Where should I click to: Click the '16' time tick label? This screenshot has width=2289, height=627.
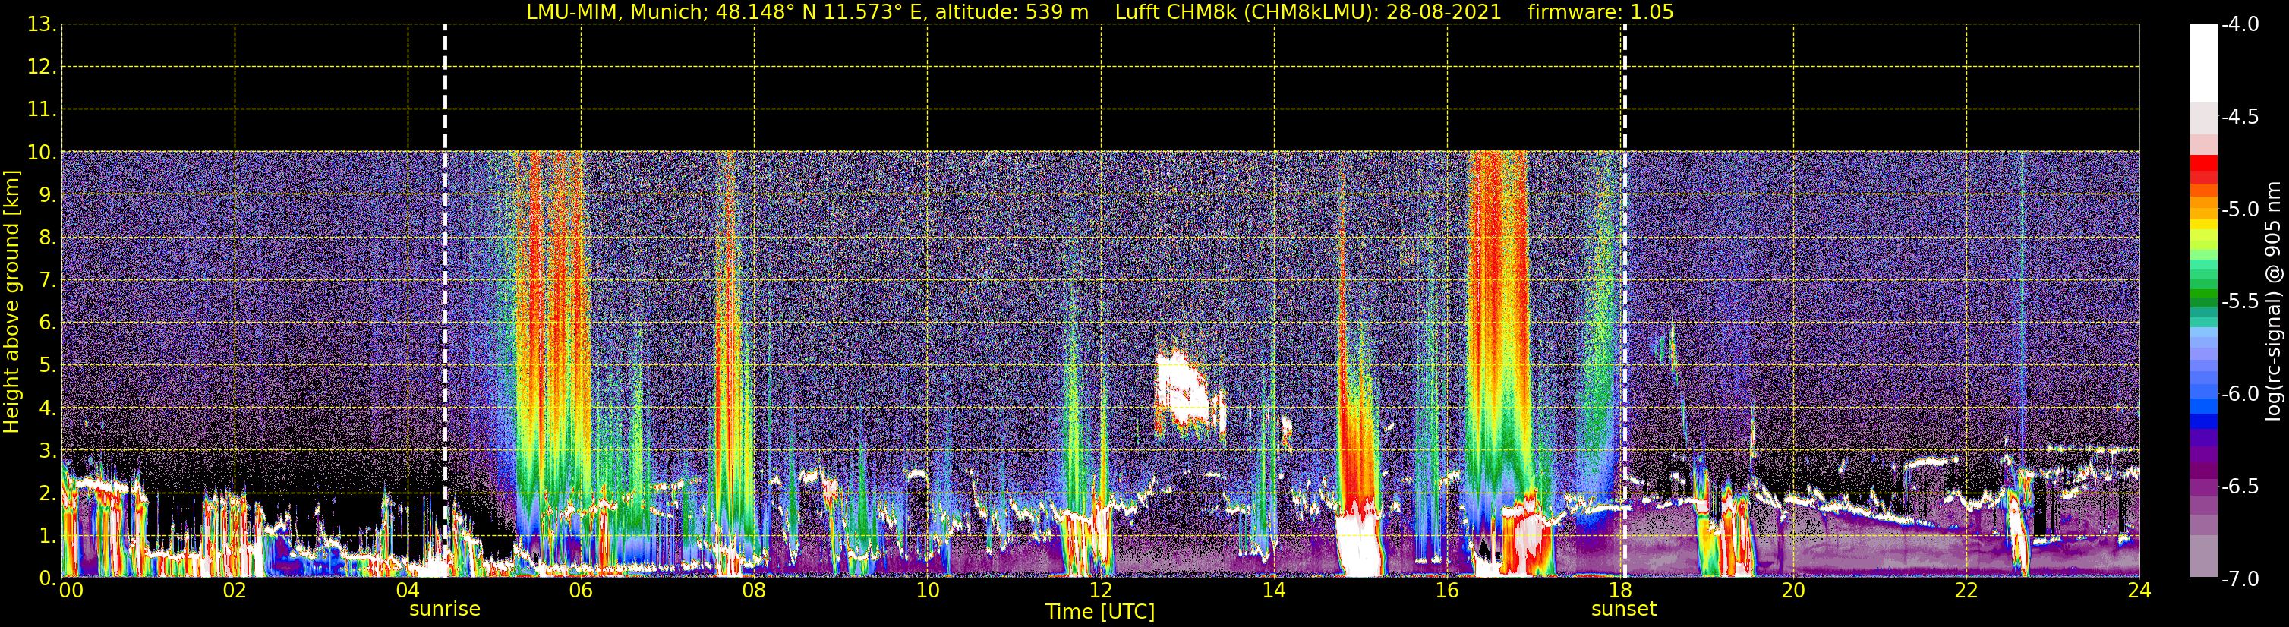[1448, 591]
